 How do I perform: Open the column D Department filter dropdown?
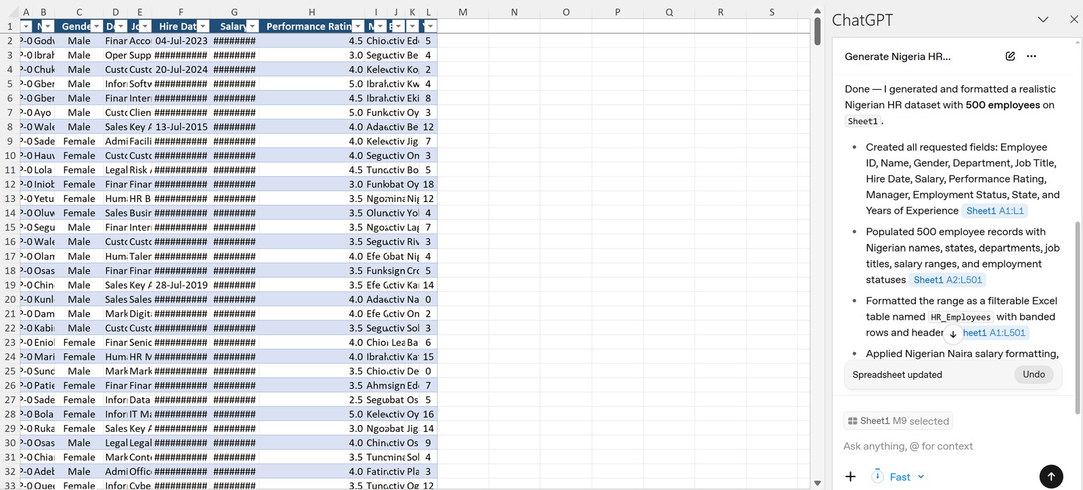[x=120, y=26]
